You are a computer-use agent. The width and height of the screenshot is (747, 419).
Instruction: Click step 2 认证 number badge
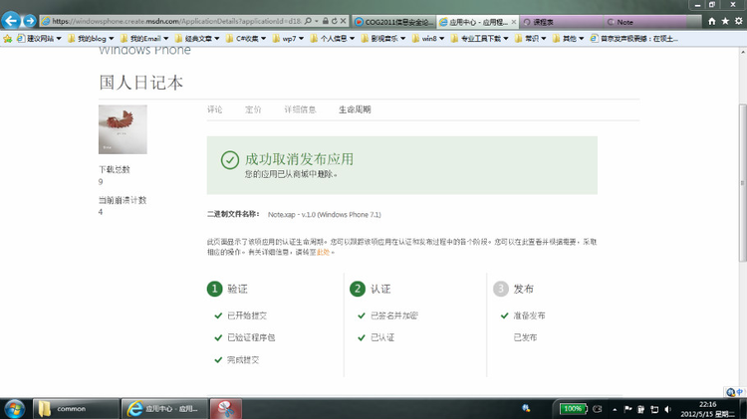[358, 289]
